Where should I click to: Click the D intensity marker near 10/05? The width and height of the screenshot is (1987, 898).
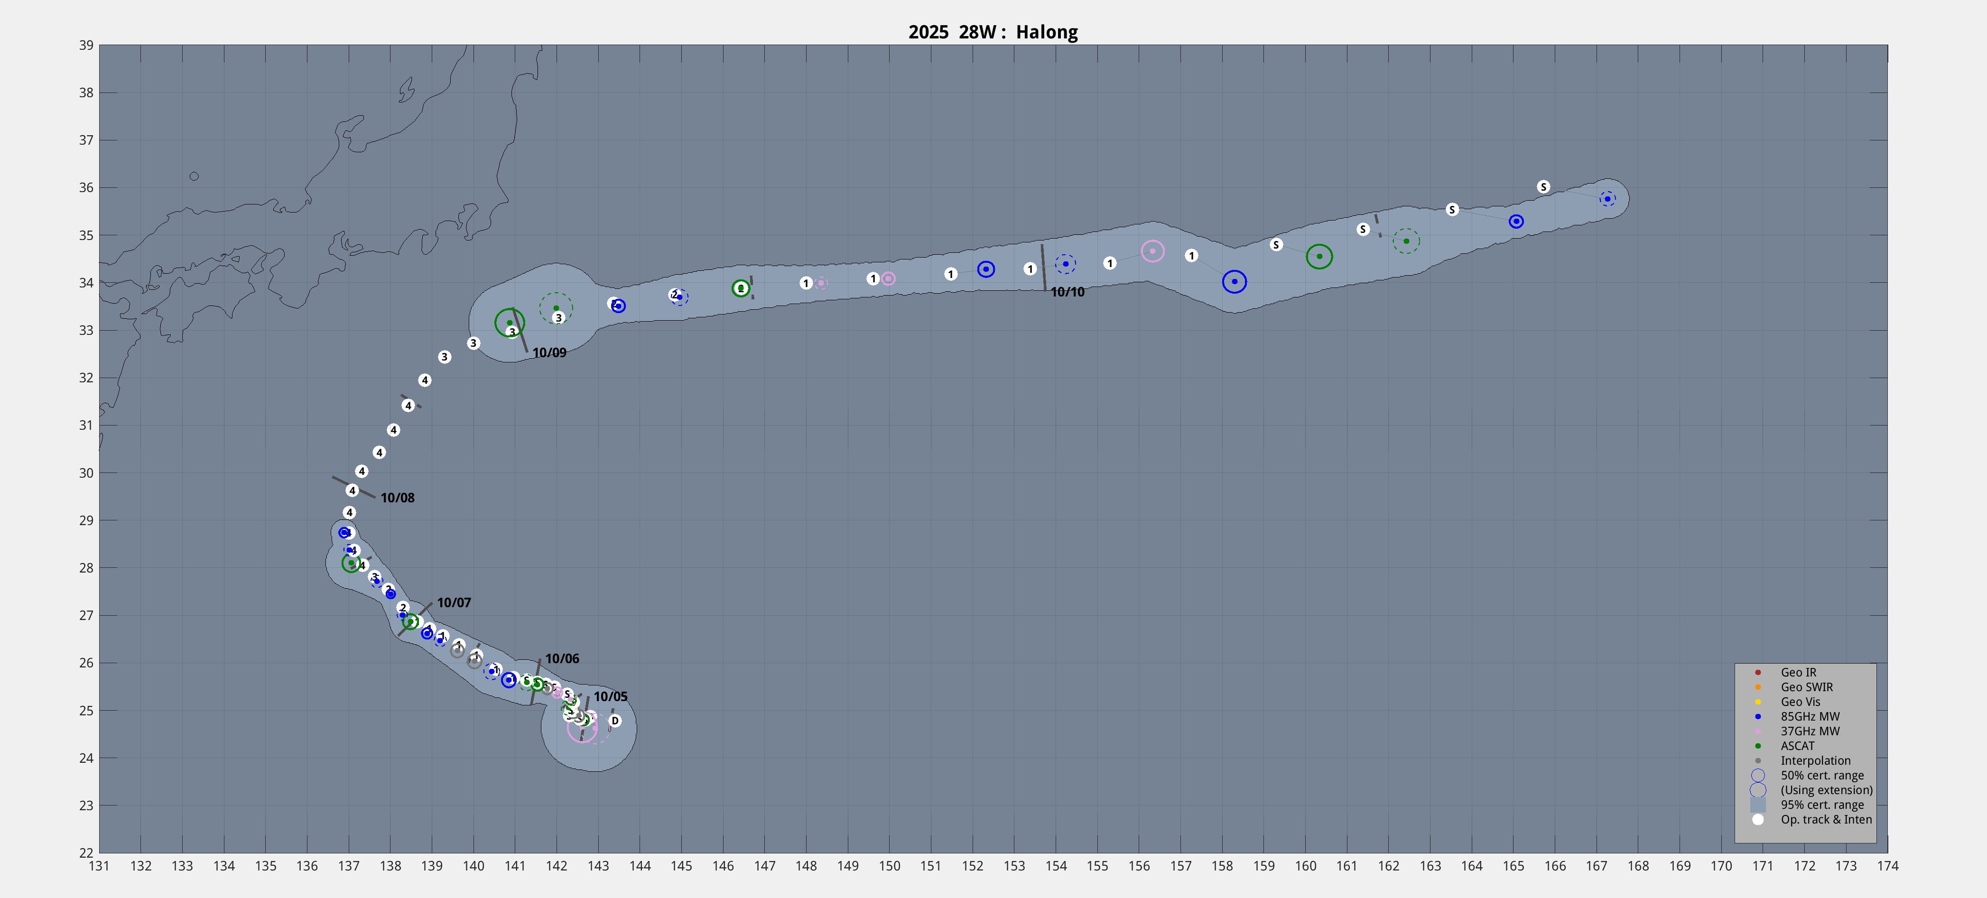tap(615, 721)
